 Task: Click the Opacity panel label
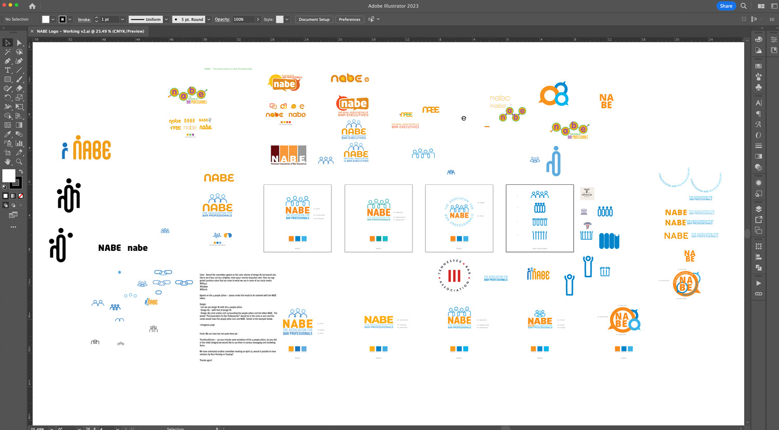tap(222, 19)
